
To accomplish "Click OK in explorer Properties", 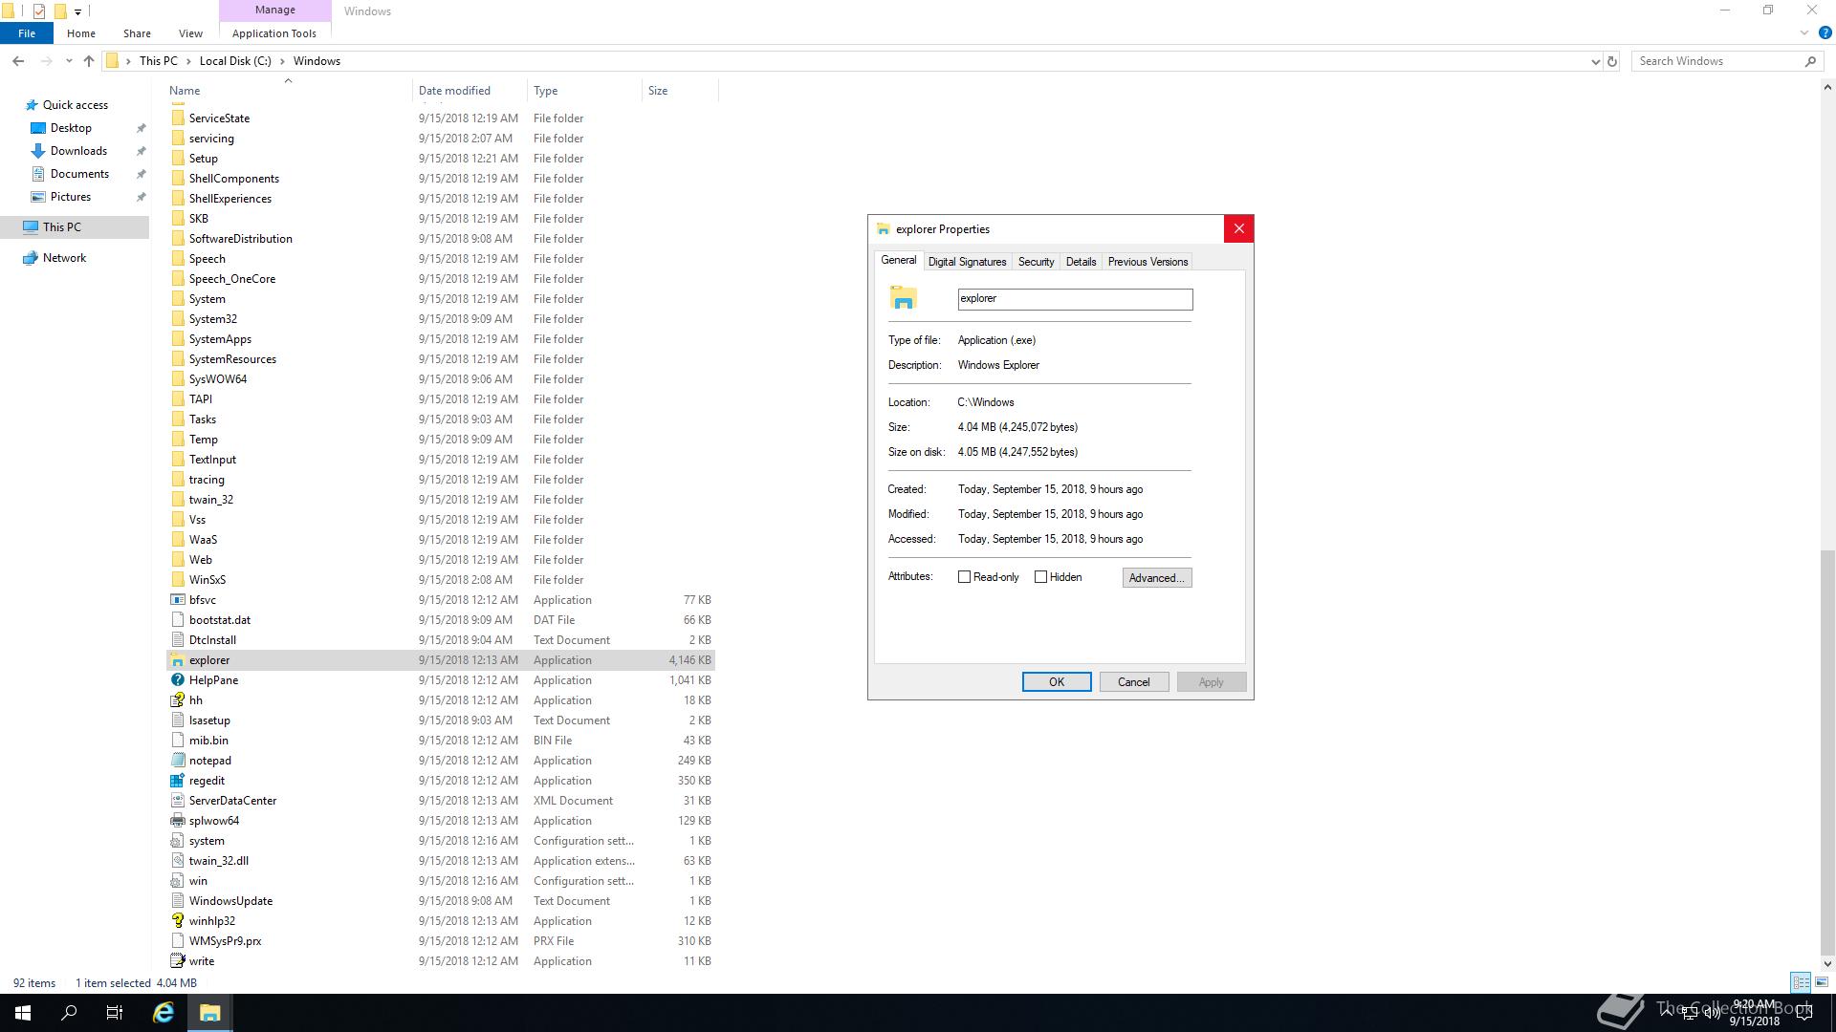I will tap(1057, 682).
